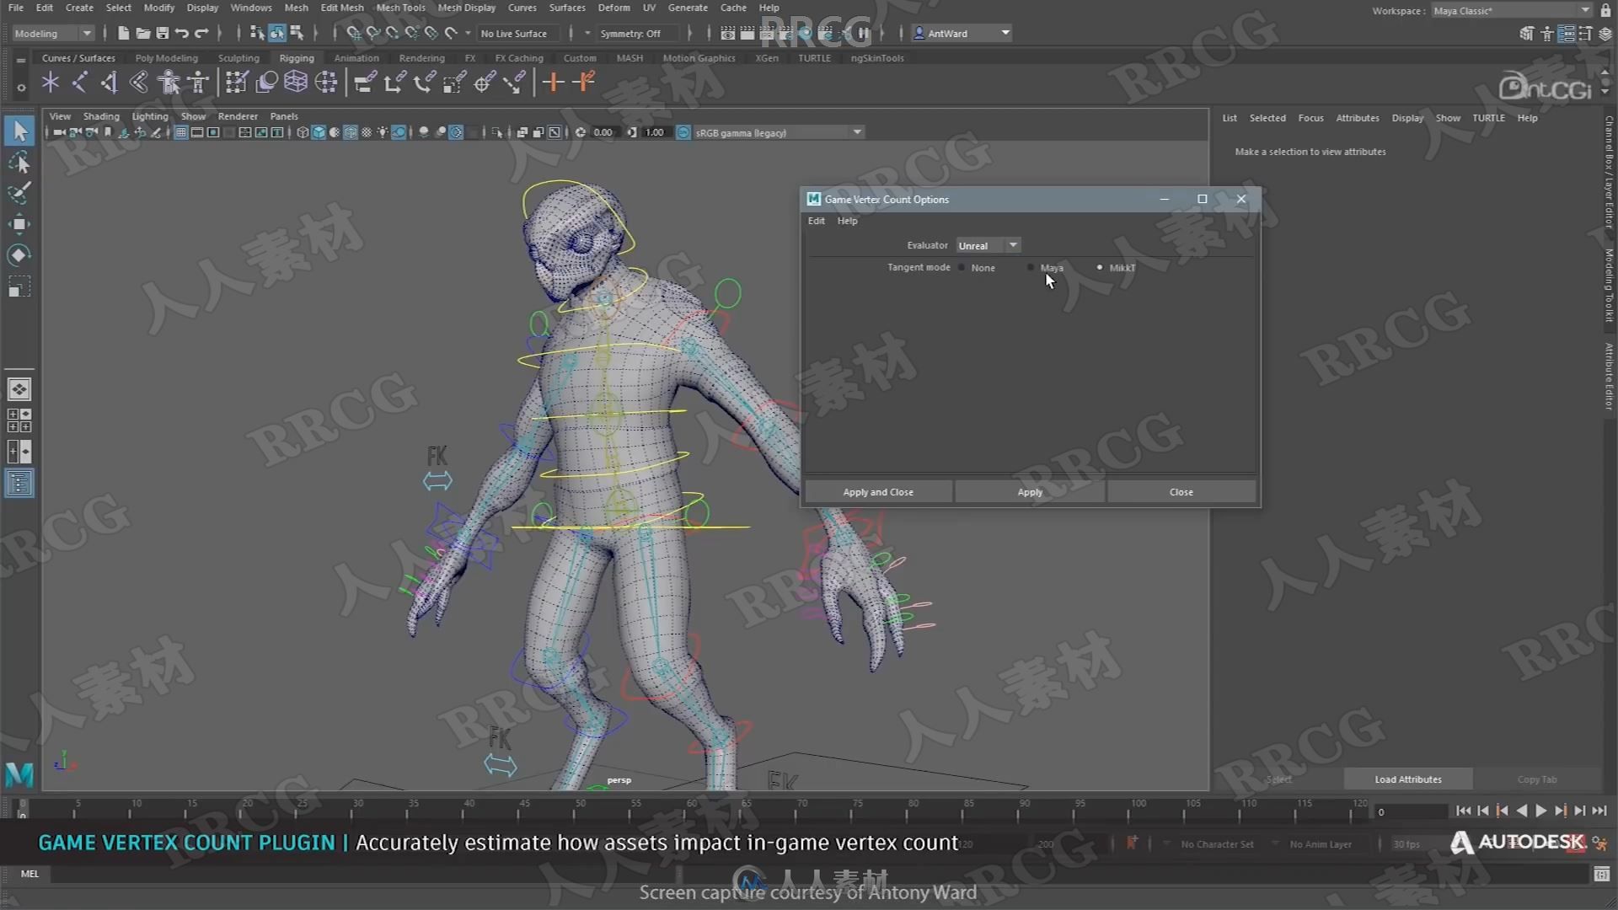Image resolution: width=1618 pixels, height=910 pixels.
Task: Select the None tangent mode radio button
Action: click(x=962, y=268)
